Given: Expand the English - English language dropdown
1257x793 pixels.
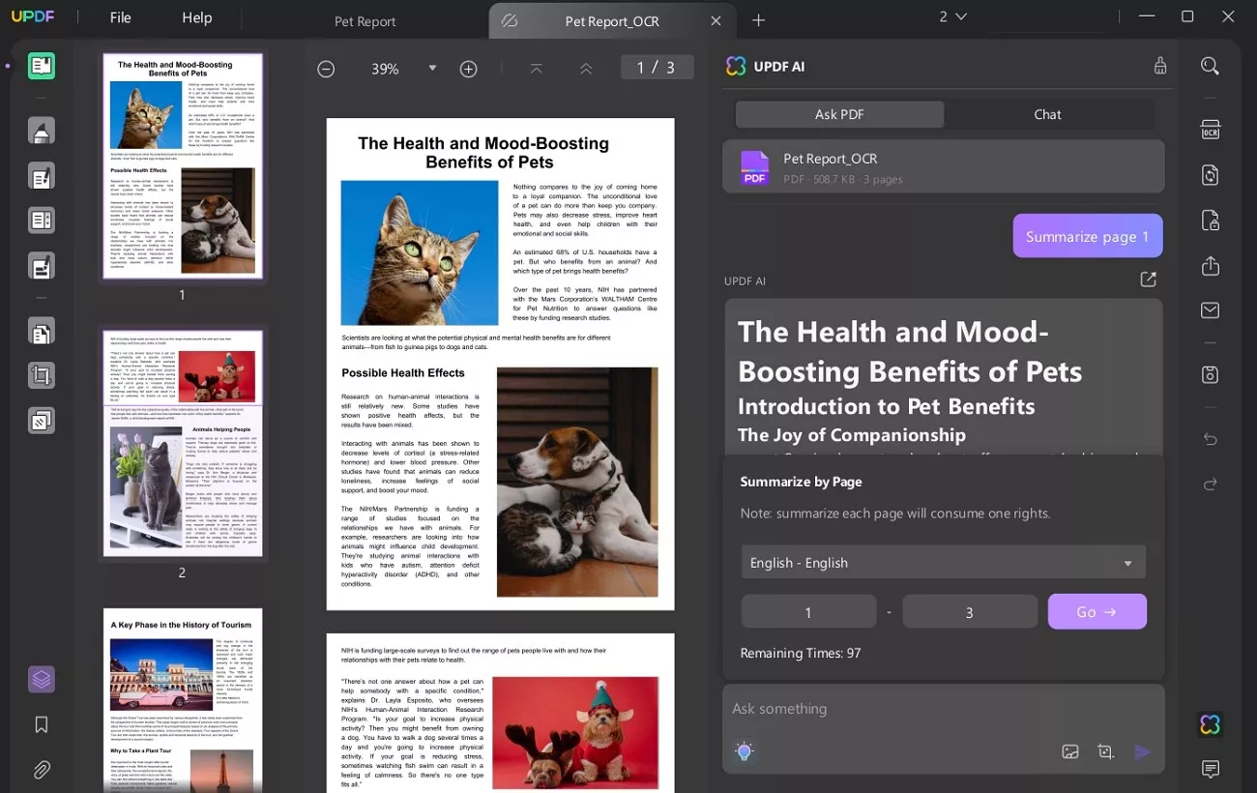Looking at the screenshot, I should click(x=943, y=562).
